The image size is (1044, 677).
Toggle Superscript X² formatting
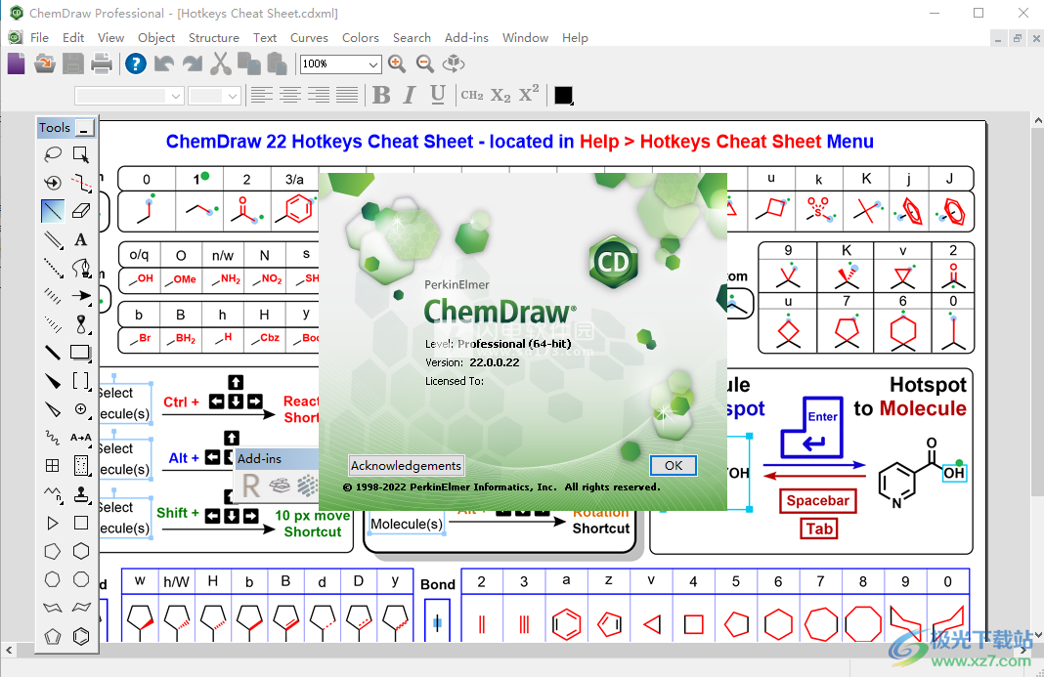529,95
